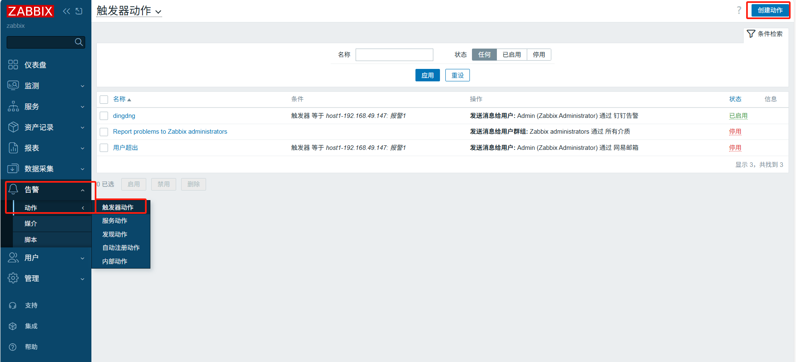
Task: Toggle Report problems row status 停用
Action: (735, 132)
